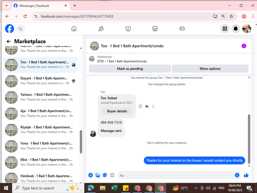Image resolution: width=257 pixels, height=193 pixels.
Task: Click the chat header listing thumbnail
Action: tap(95, 46)
